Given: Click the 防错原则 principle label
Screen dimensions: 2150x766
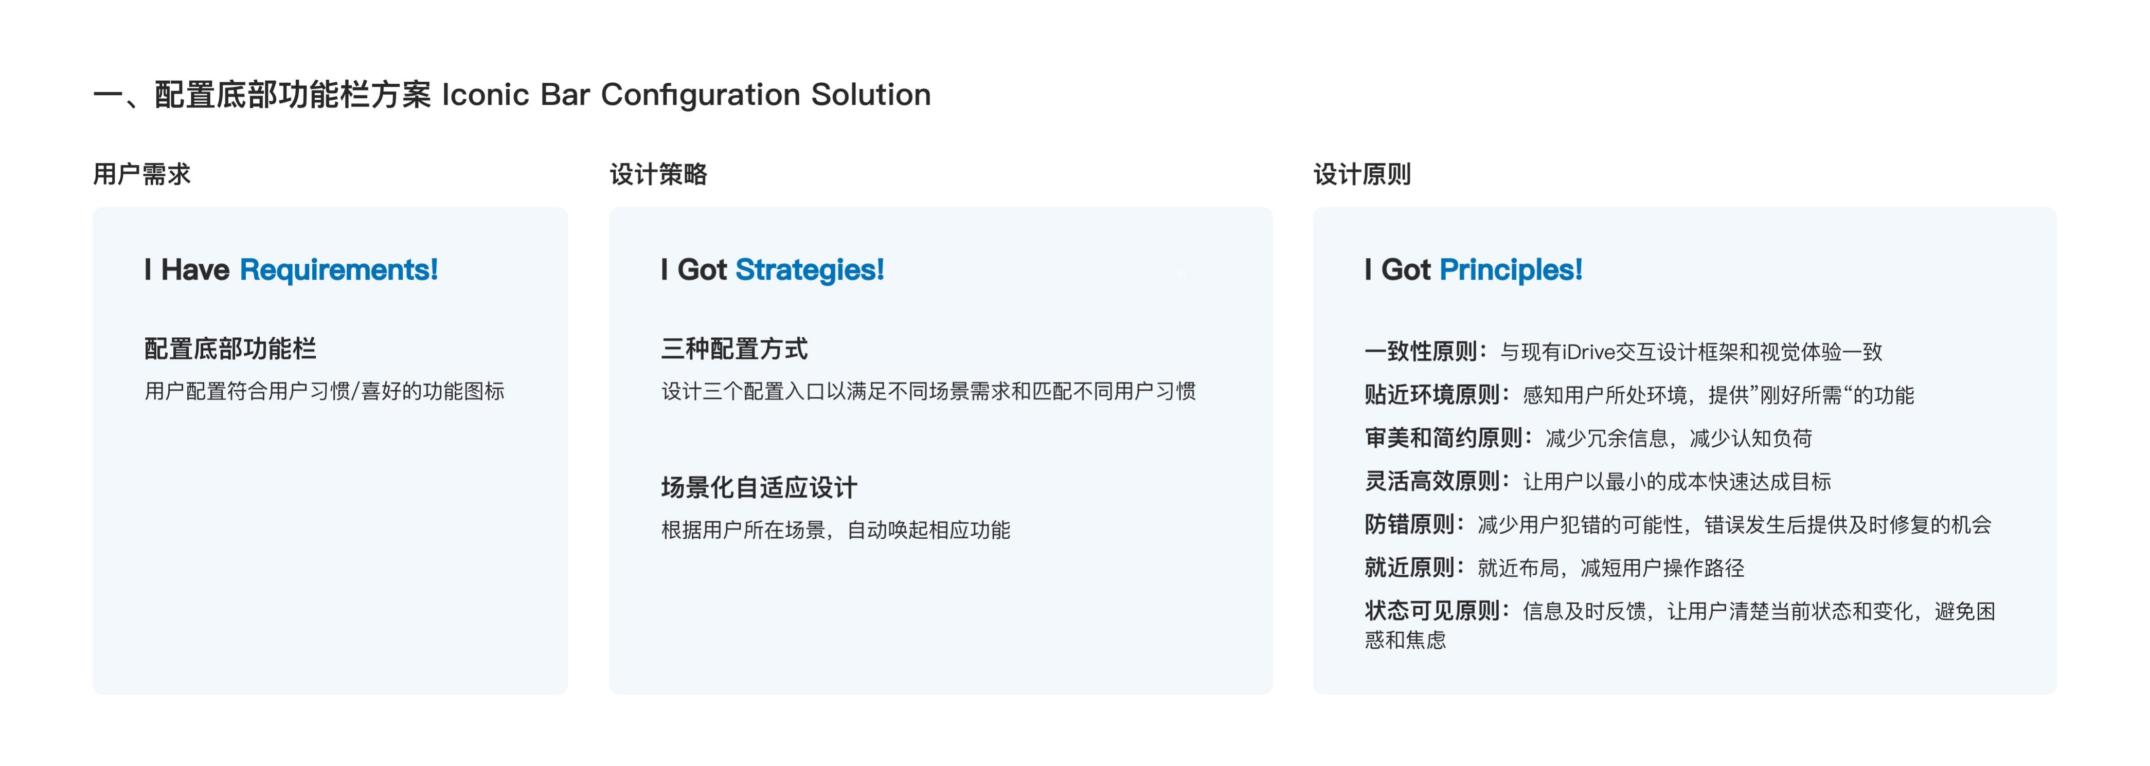Looking at the screenshot, I should [x=1410, y=525].
